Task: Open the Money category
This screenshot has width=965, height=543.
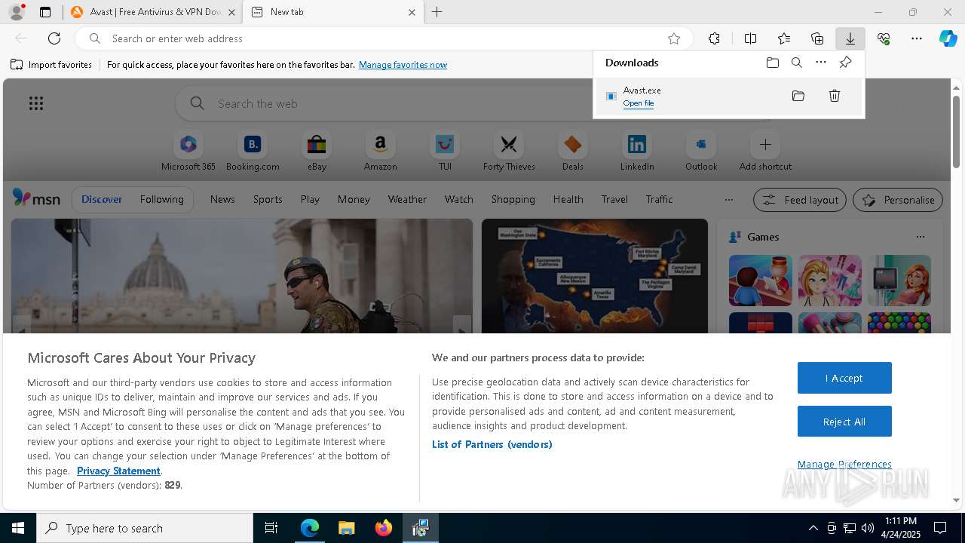Action: 354,199
